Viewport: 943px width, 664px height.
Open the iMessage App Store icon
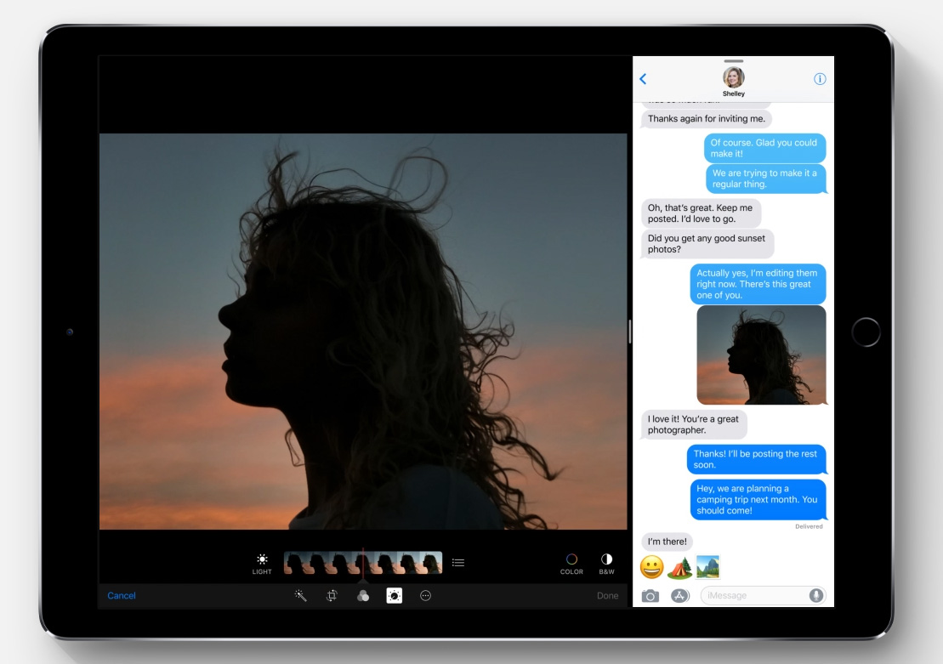[x=680, y=595]
